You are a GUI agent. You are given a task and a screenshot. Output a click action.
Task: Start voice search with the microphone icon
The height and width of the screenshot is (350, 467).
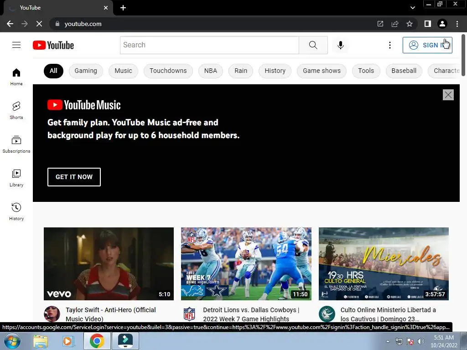click(x=340, y=45)
